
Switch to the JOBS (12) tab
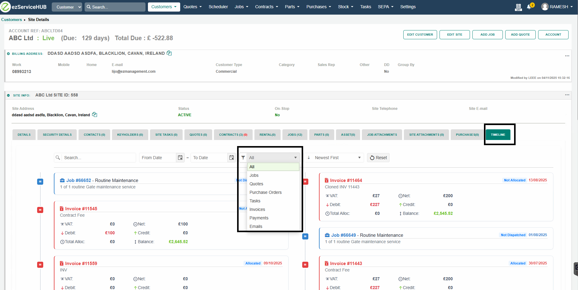tap(295, 135)
